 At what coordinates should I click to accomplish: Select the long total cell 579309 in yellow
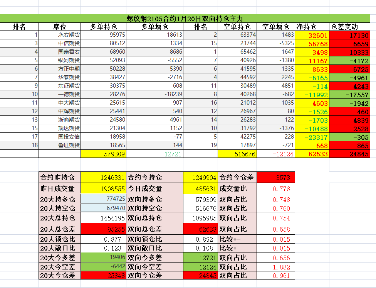[x=104, y=154]
